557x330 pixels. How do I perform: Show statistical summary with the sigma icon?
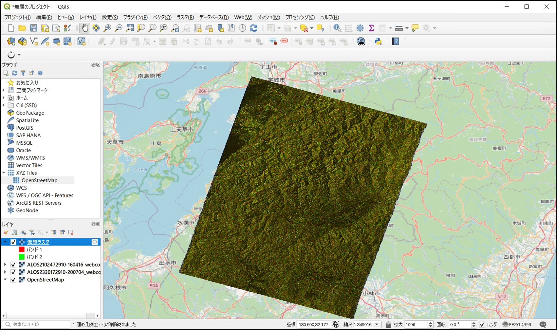(371, 28)
